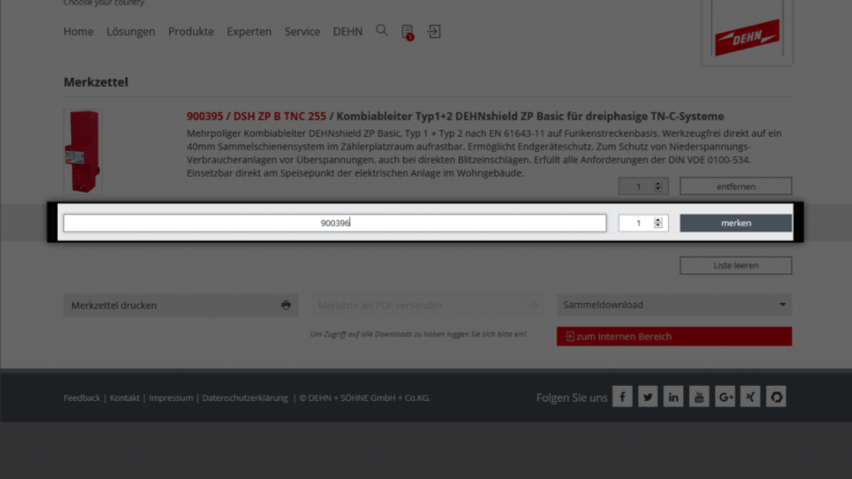Open Experten menu

coord(249,31)
